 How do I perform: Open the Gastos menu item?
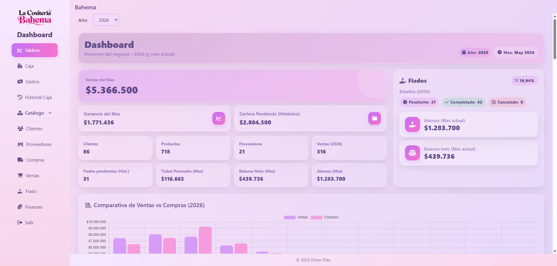point(35,82)
